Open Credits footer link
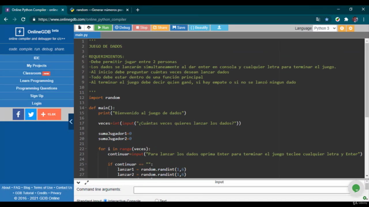369x207 pixels. (x=42, y=193)
